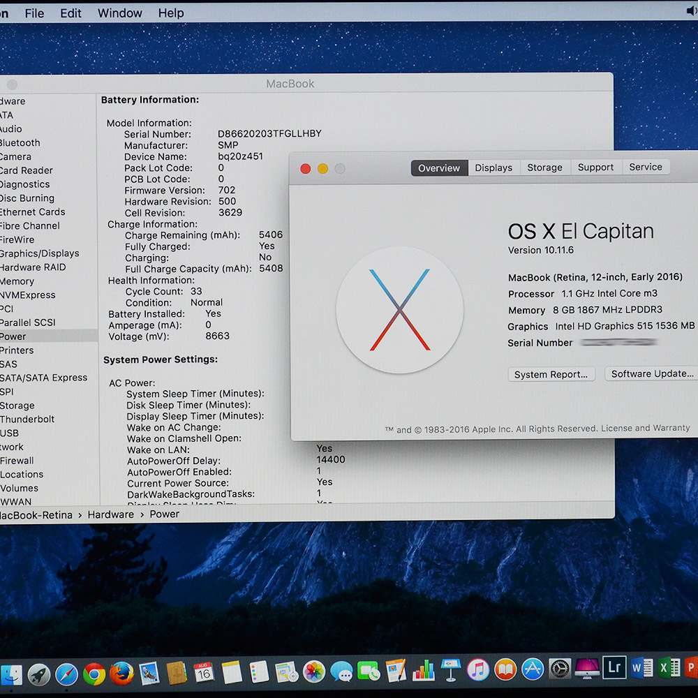Open FaceTime app in Dock

click(369, 671)
